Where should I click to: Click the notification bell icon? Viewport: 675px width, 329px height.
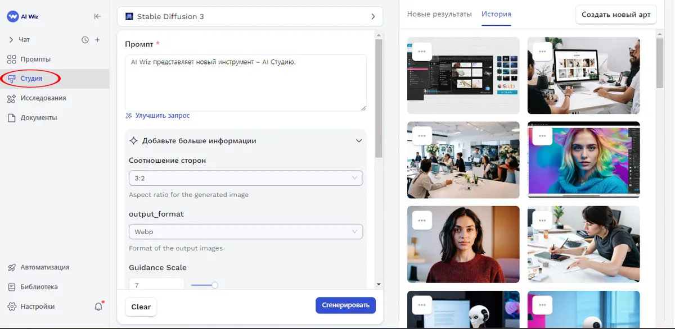pyautogui.click(x=98, y=307)
